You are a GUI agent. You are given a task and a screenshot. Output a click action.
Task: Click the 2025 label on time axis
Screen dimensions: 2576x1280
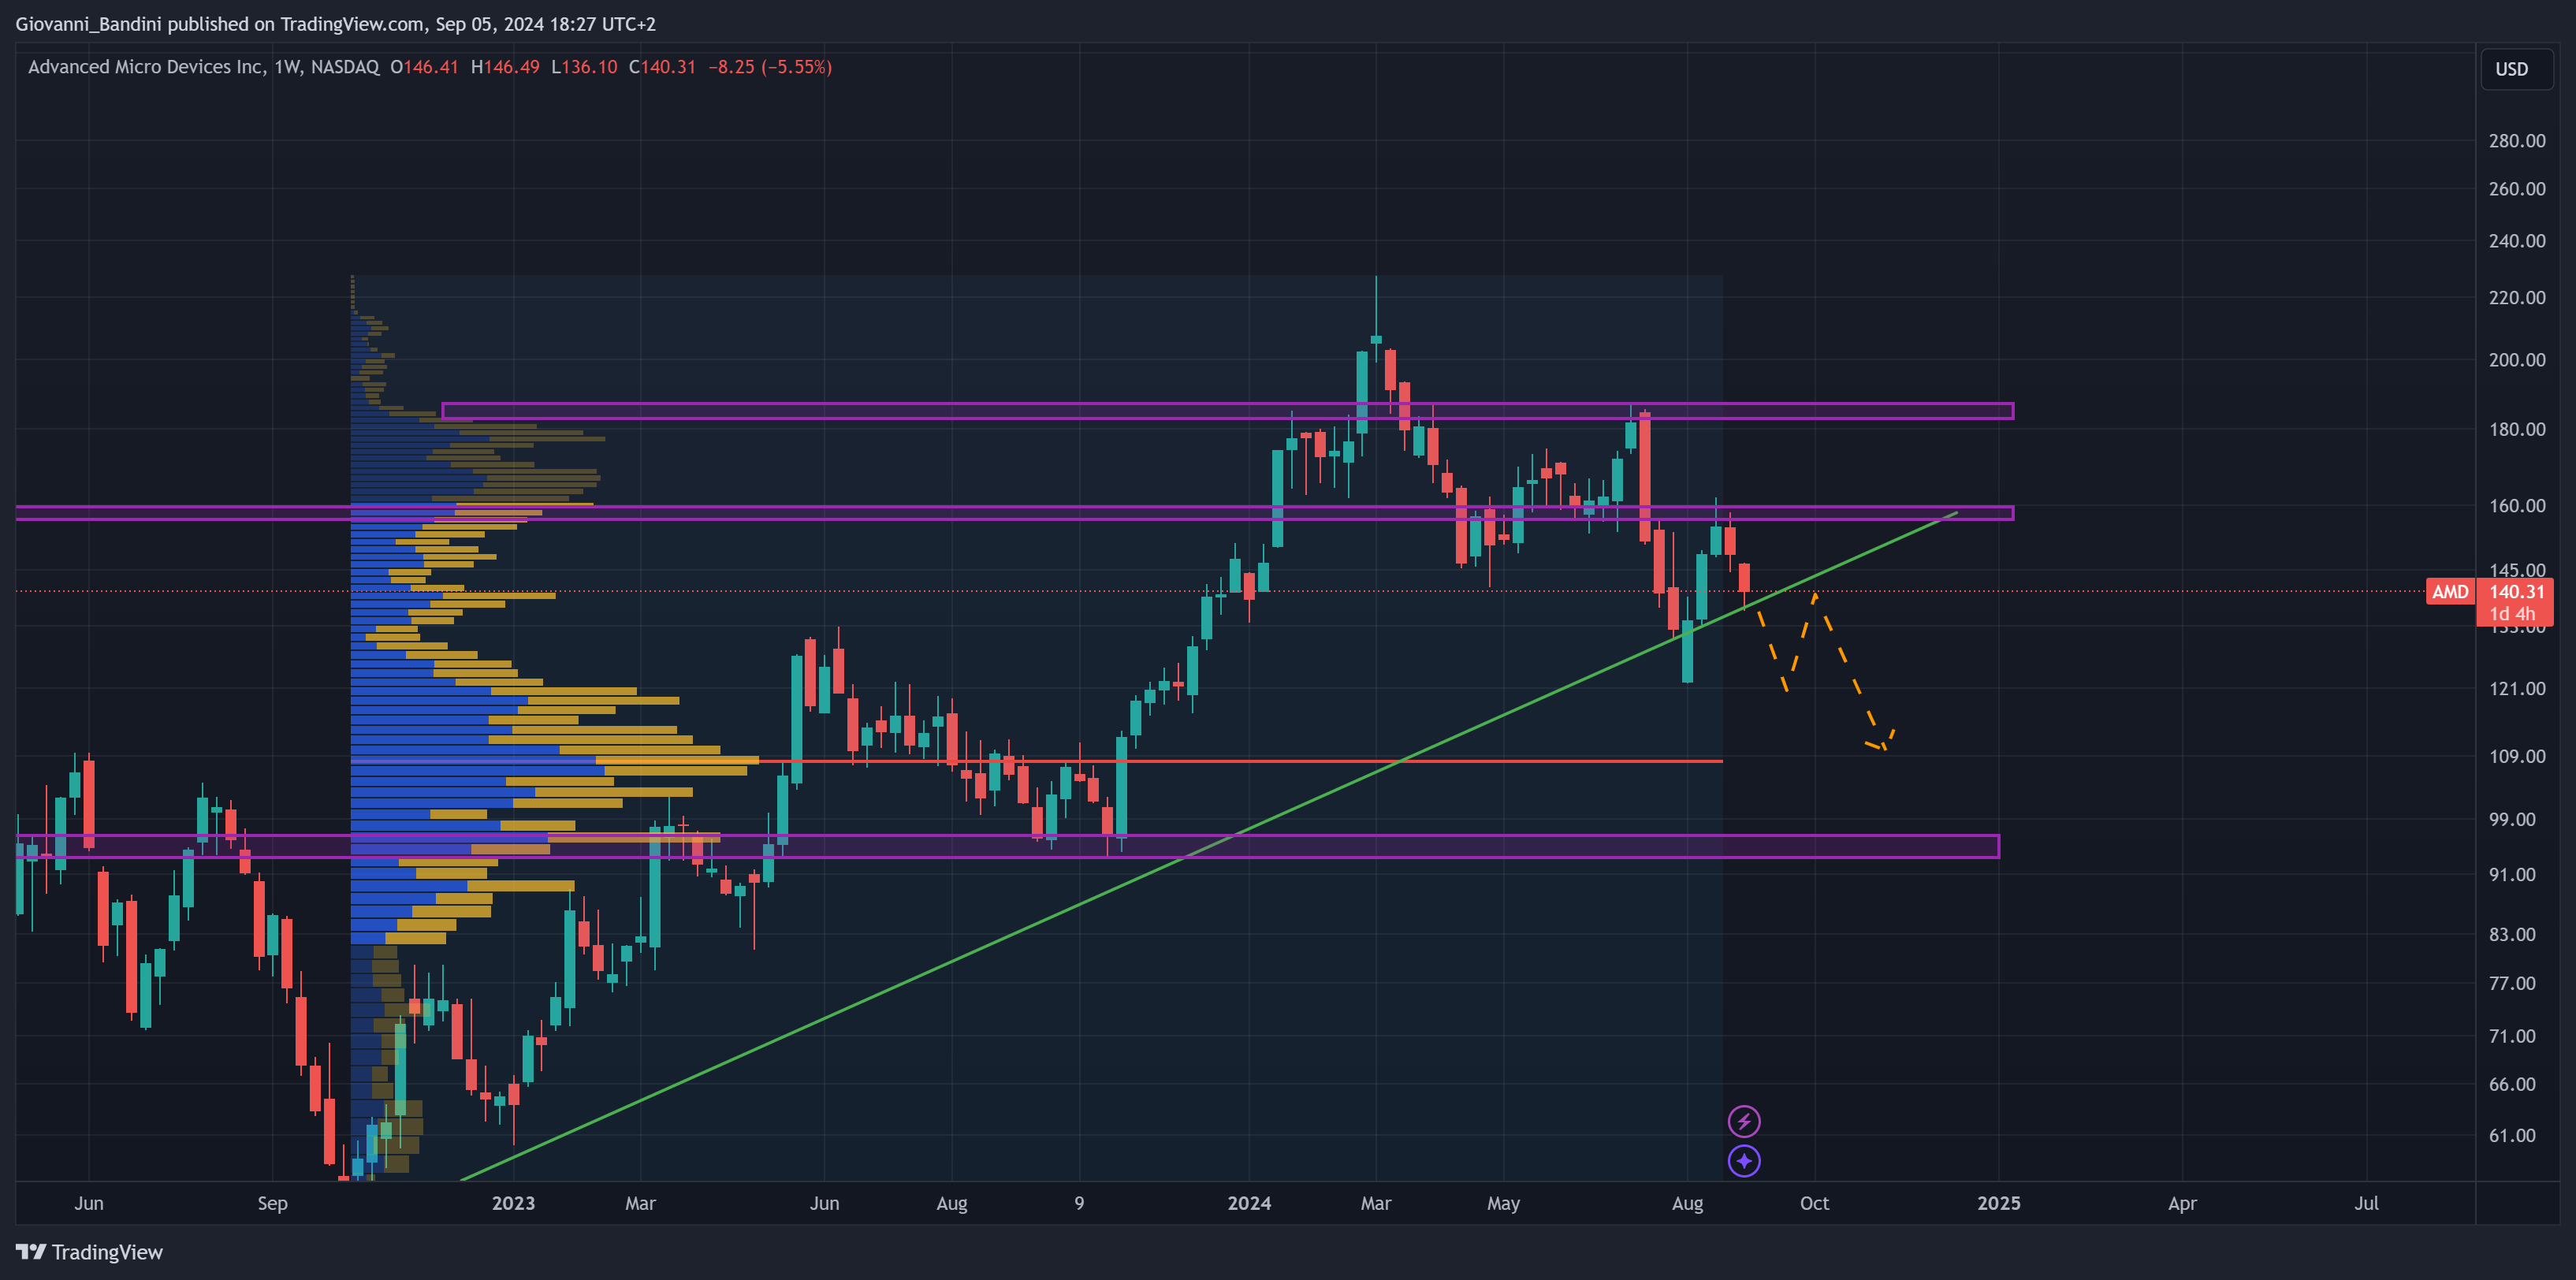point(1998,1203)
